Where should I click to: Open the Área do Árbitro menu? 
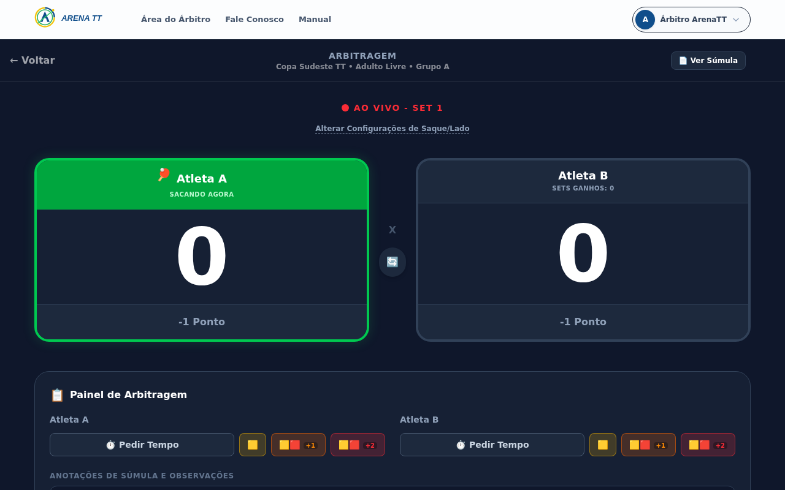coord(175,20)
